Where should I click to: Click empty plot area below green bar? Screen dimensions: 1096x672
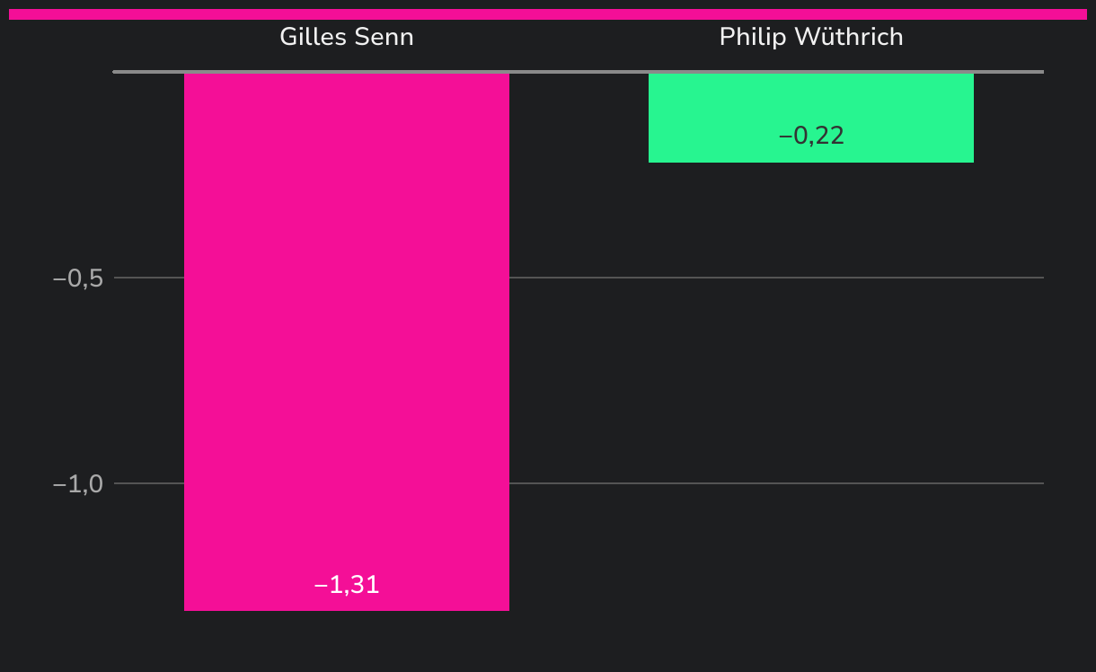[810, 377]
